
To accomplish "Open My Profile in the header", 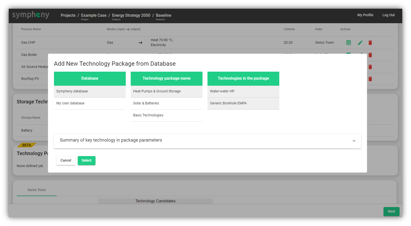I will pyautogui.click(x=365, y=15).
